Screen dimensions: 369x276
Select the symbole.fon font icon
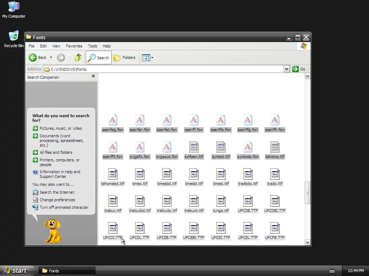(x=248, y=147)
